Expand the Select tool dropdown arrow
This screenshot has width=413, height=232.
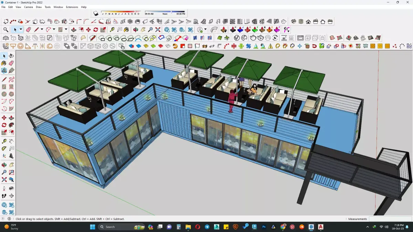coord(21,30)
